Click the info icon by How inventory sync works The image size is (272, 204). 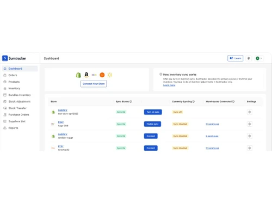click(x=161, y=74)
